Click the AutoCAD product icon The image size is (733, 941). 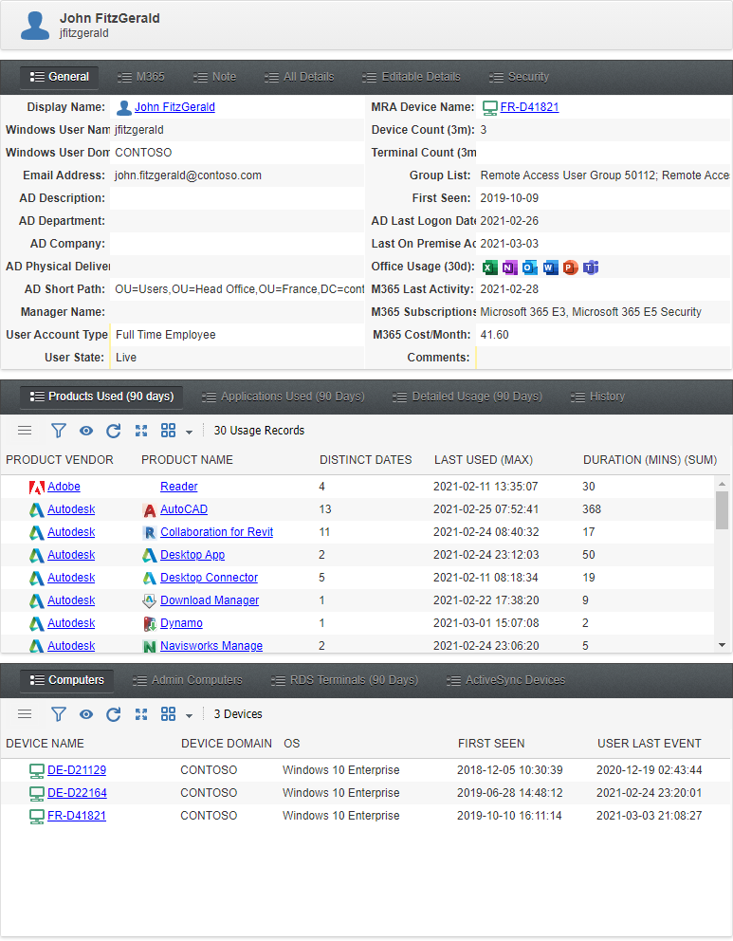(150, 510)
